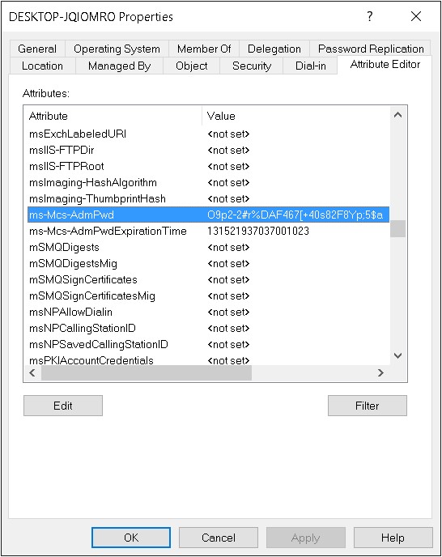Click the Edit button
This screenshot has height=557, width=442.
click(x=63, y=406)
